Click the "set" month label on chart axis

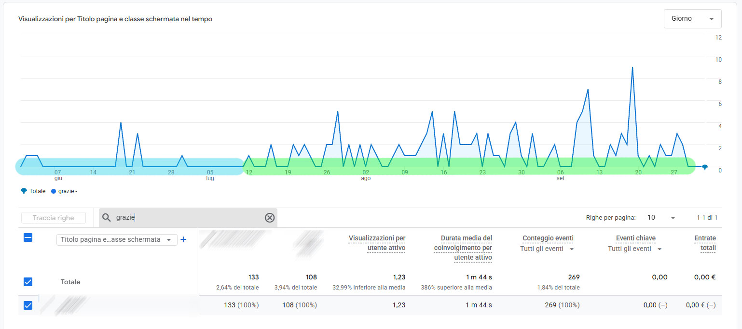560,178
